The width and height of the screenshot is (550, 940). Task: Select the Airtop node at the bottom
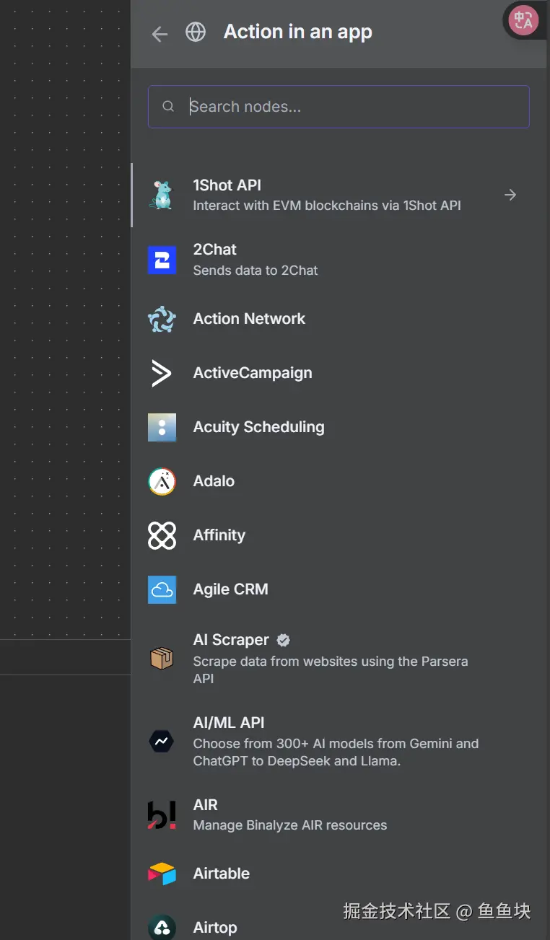(x=215, y=928)
